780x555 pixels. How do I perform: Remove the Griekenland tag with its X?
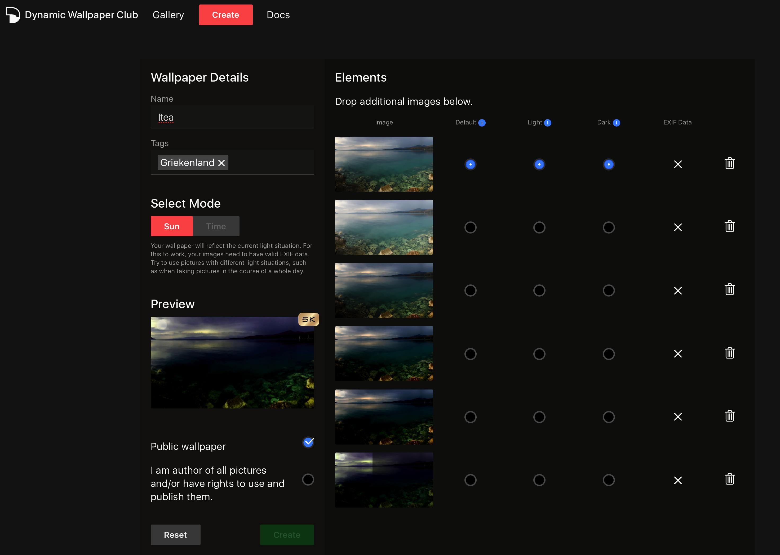221,163
